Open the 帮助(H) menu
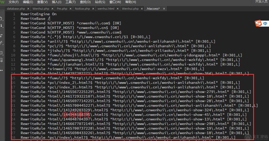269x141 pixels. [131, 2]
